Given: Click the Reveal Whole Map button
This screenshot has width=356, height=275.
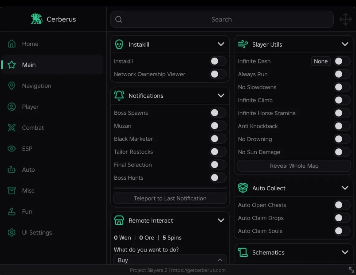Looking at the screenshot, I should pyautogui.click(x=294, y=166).
